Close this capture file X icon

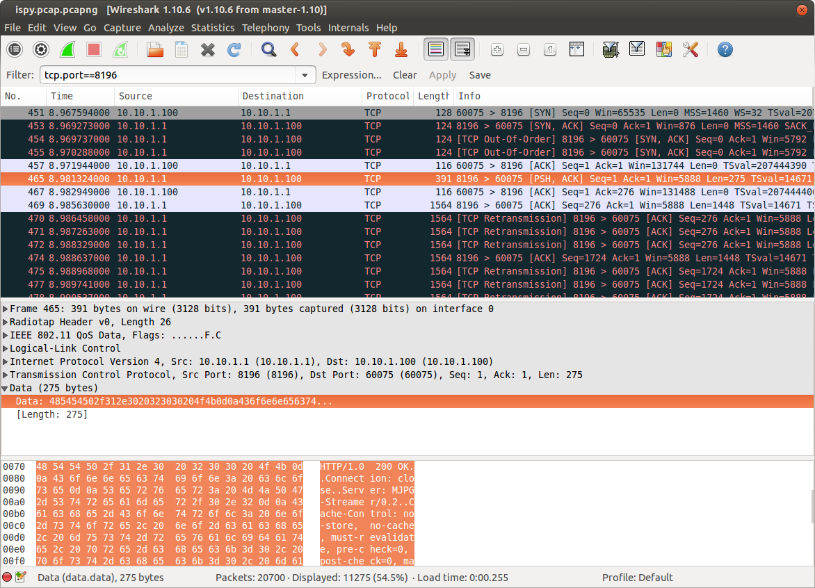(x=208, y=49)
